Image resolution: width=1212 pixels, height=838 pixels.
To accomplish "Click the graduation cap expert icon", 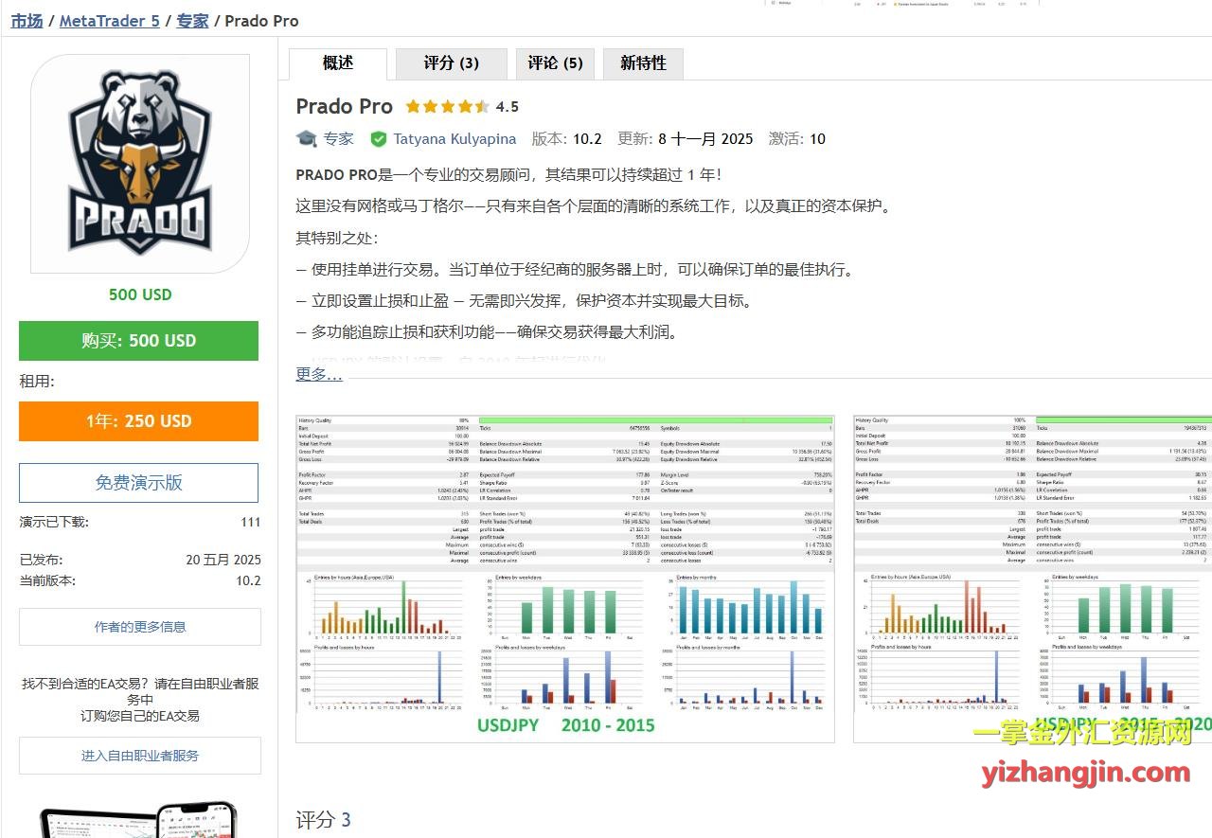I will (307, 138).
